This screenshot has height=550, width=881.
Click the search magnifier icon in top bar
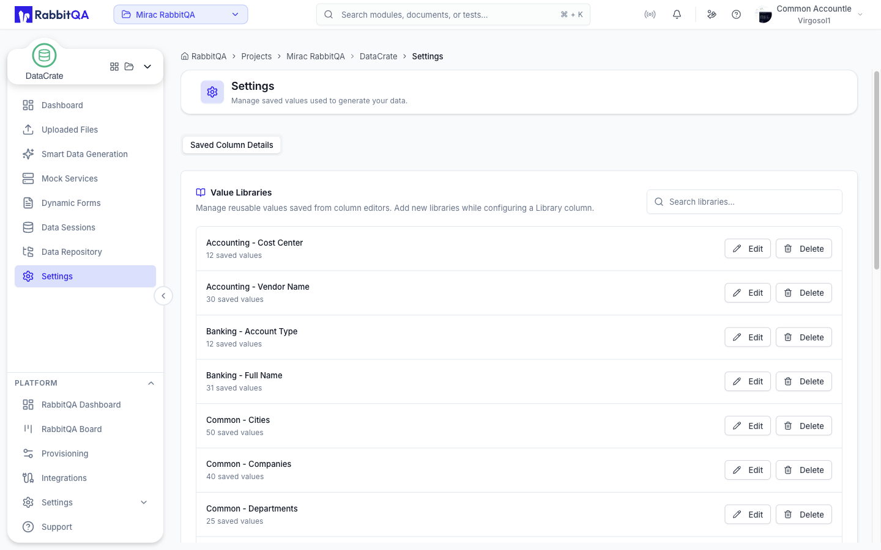pyautogui.click(x=329, y=15)
